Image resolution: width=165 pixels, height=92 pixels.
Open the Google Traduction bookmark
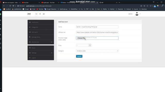[51, 9]
